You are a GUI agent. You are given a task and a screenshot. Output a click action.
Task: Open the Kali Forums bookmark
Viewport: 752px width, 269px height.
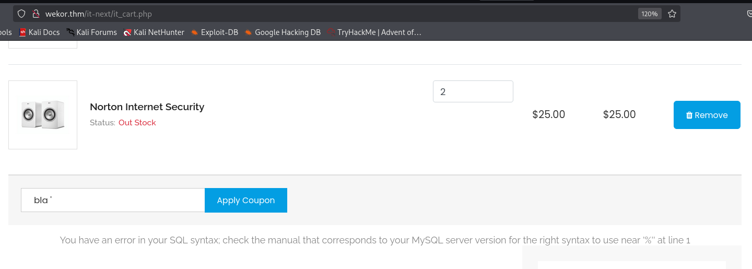(91, 32)
